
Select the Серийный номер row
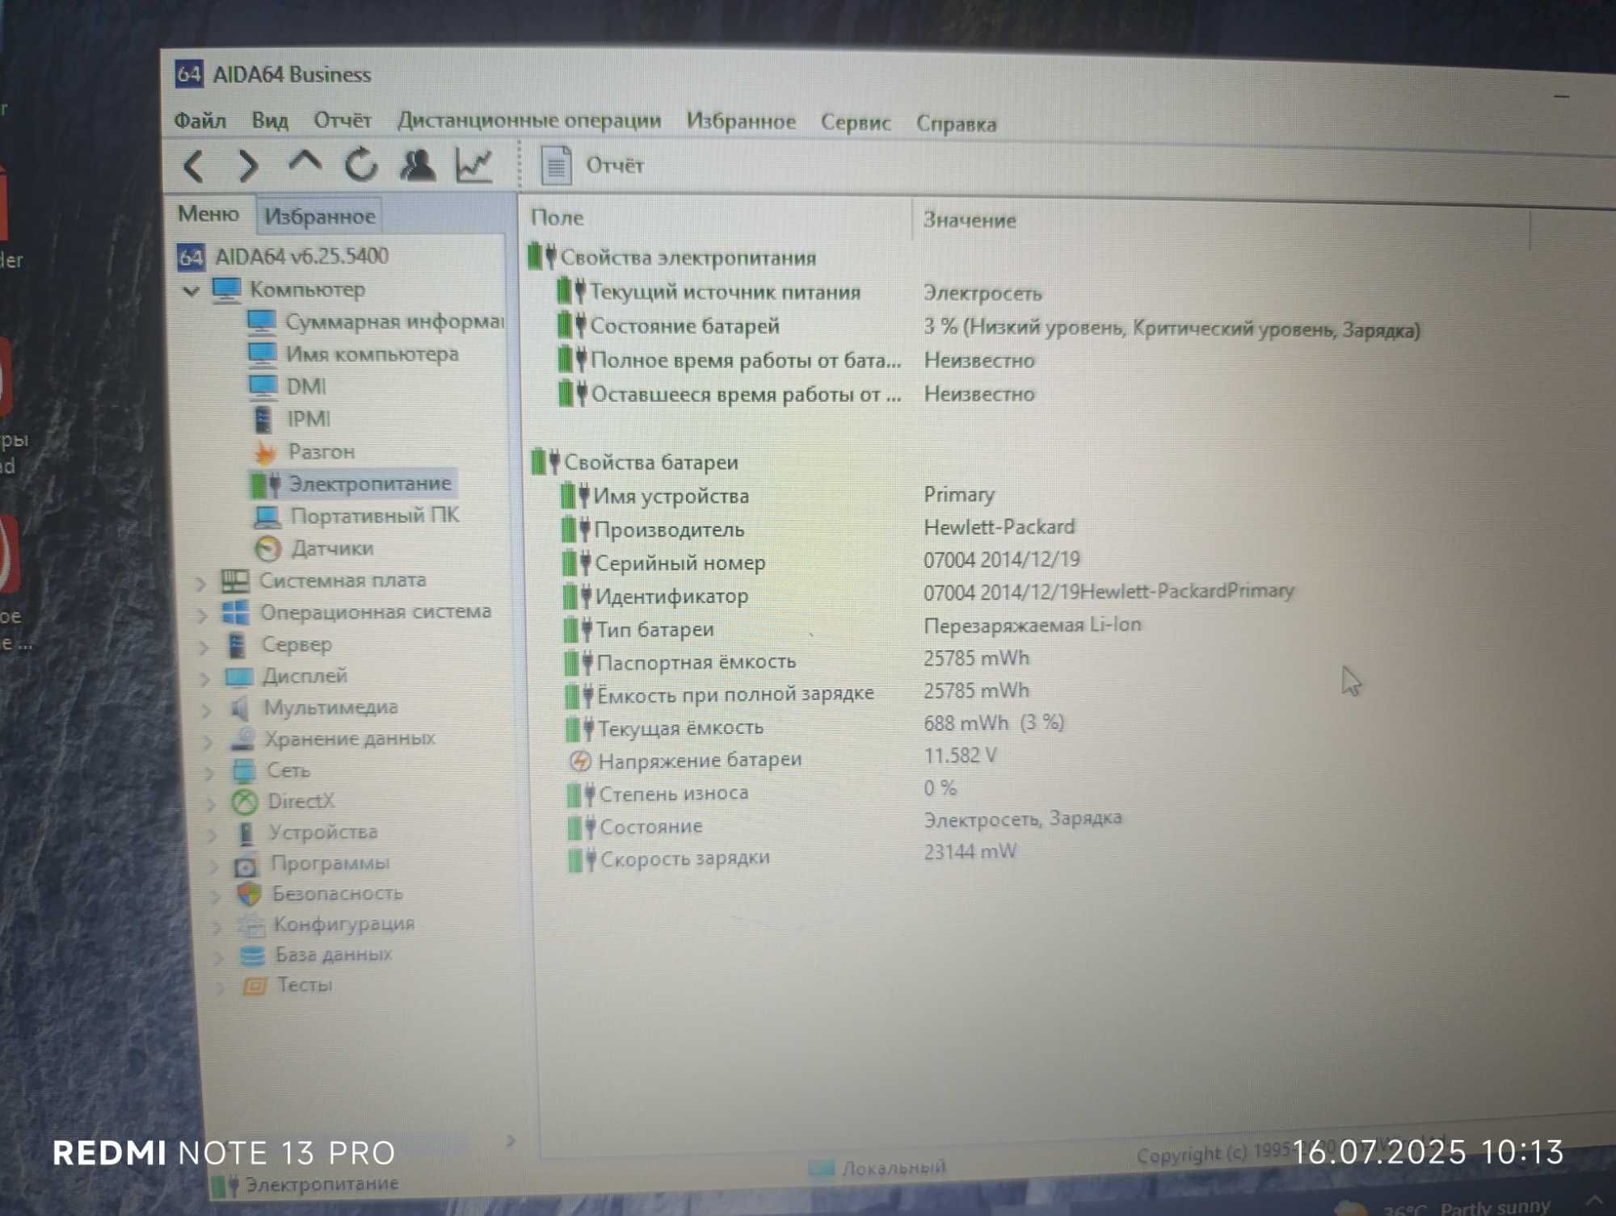pos(822,562)
